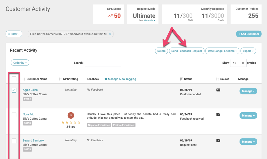
Task: Open the Order by dropdown
Action: point(20,63)
